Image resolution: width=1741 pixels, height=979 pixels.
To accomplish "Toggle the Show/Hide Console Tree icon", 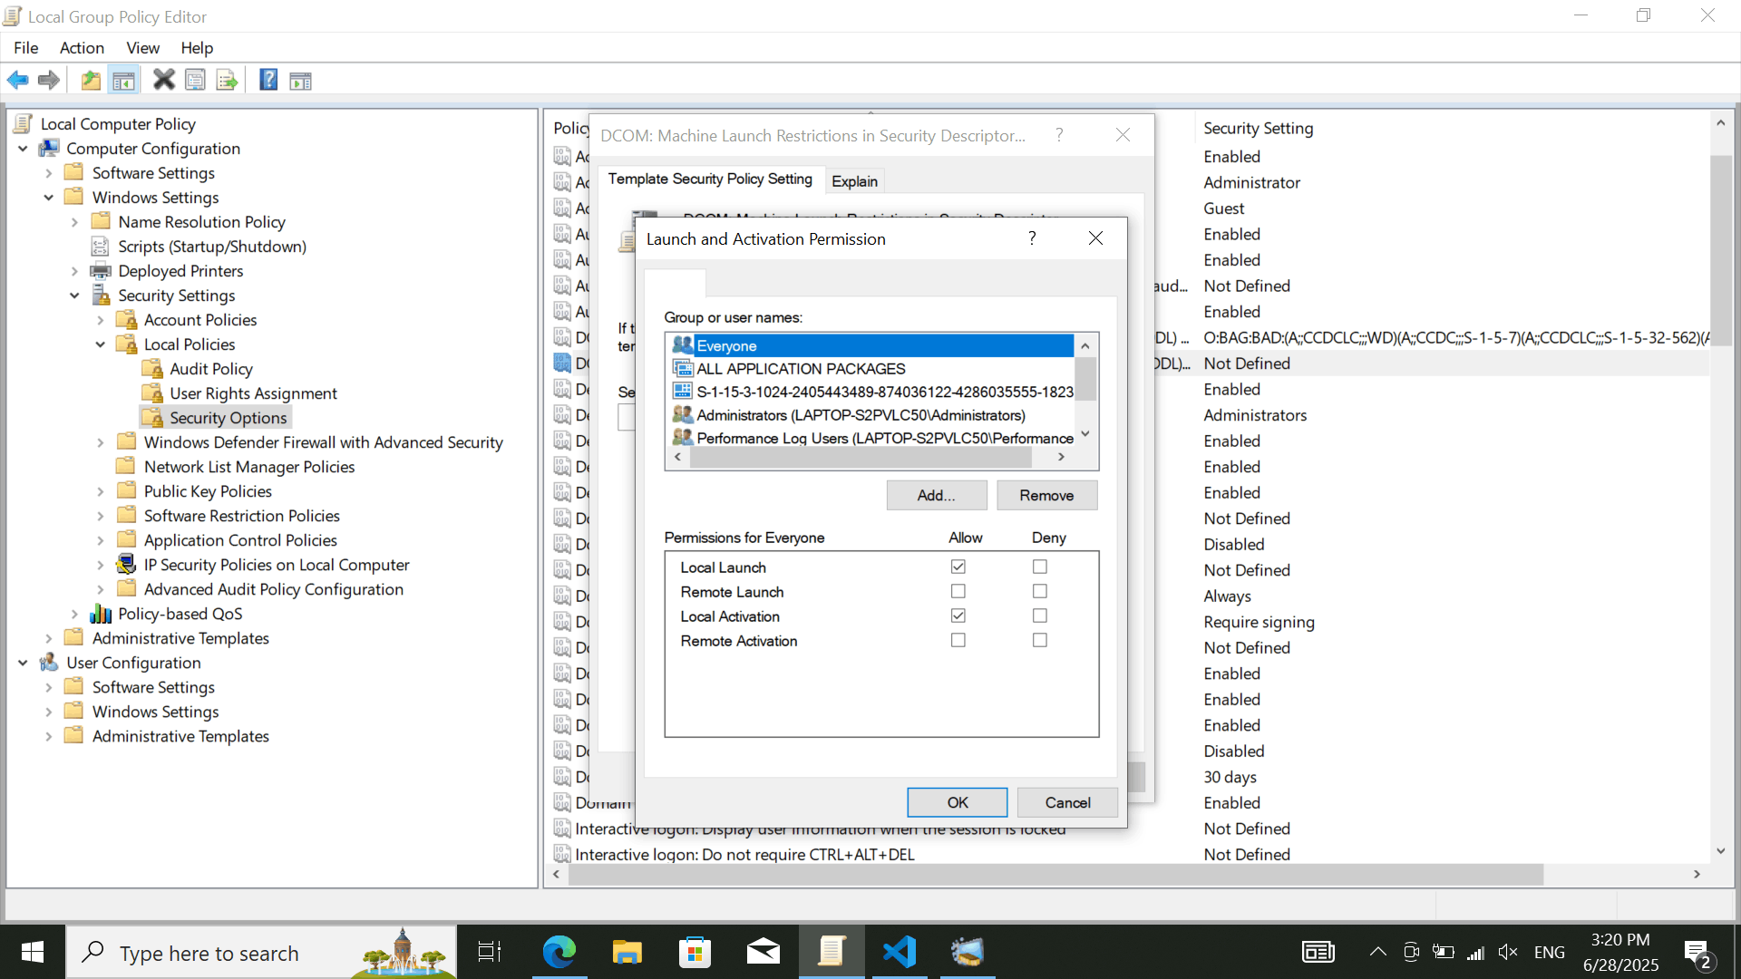I will [x=124, y=81].
